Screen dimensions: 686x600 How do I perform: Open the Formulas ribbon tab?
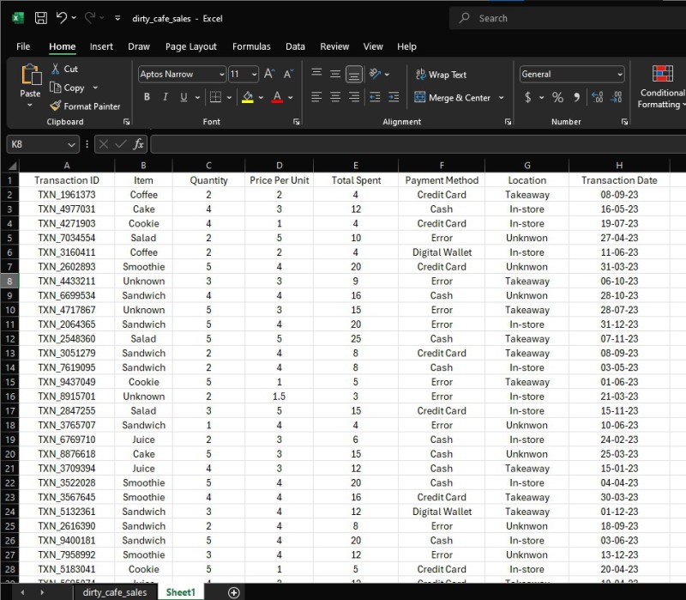(x=251, y=46)
